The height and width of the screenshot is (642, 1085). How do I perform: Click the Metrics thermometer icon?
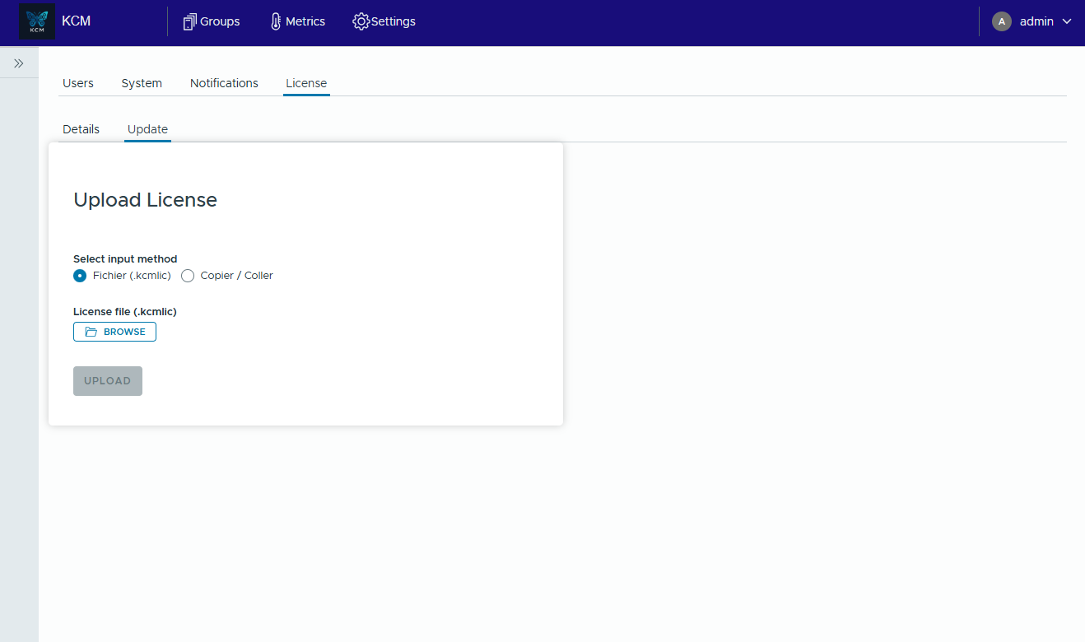click(276, 22)
